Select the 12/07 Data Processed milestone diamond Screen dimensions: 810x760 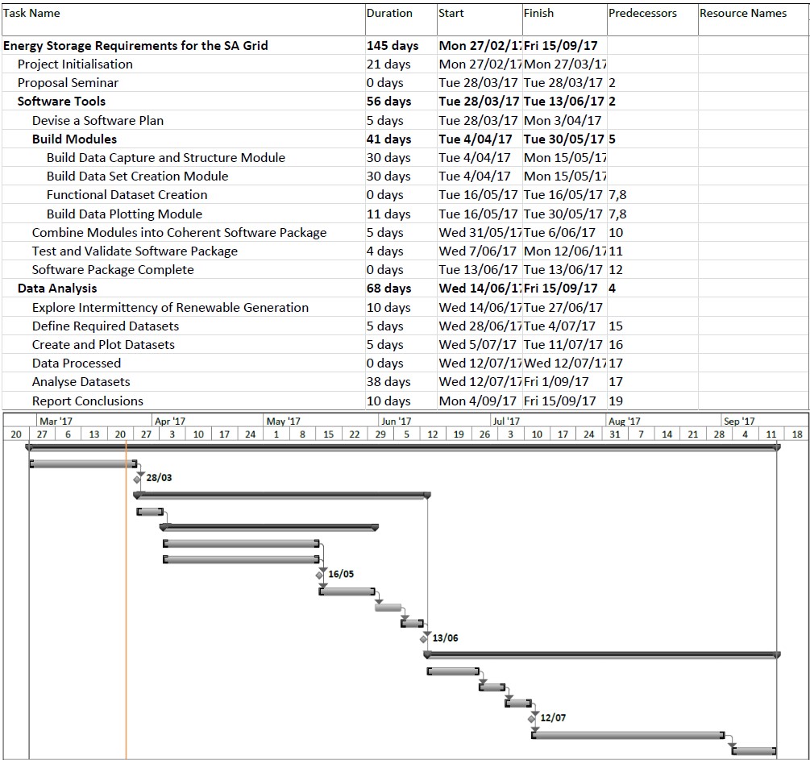[532, 719]
